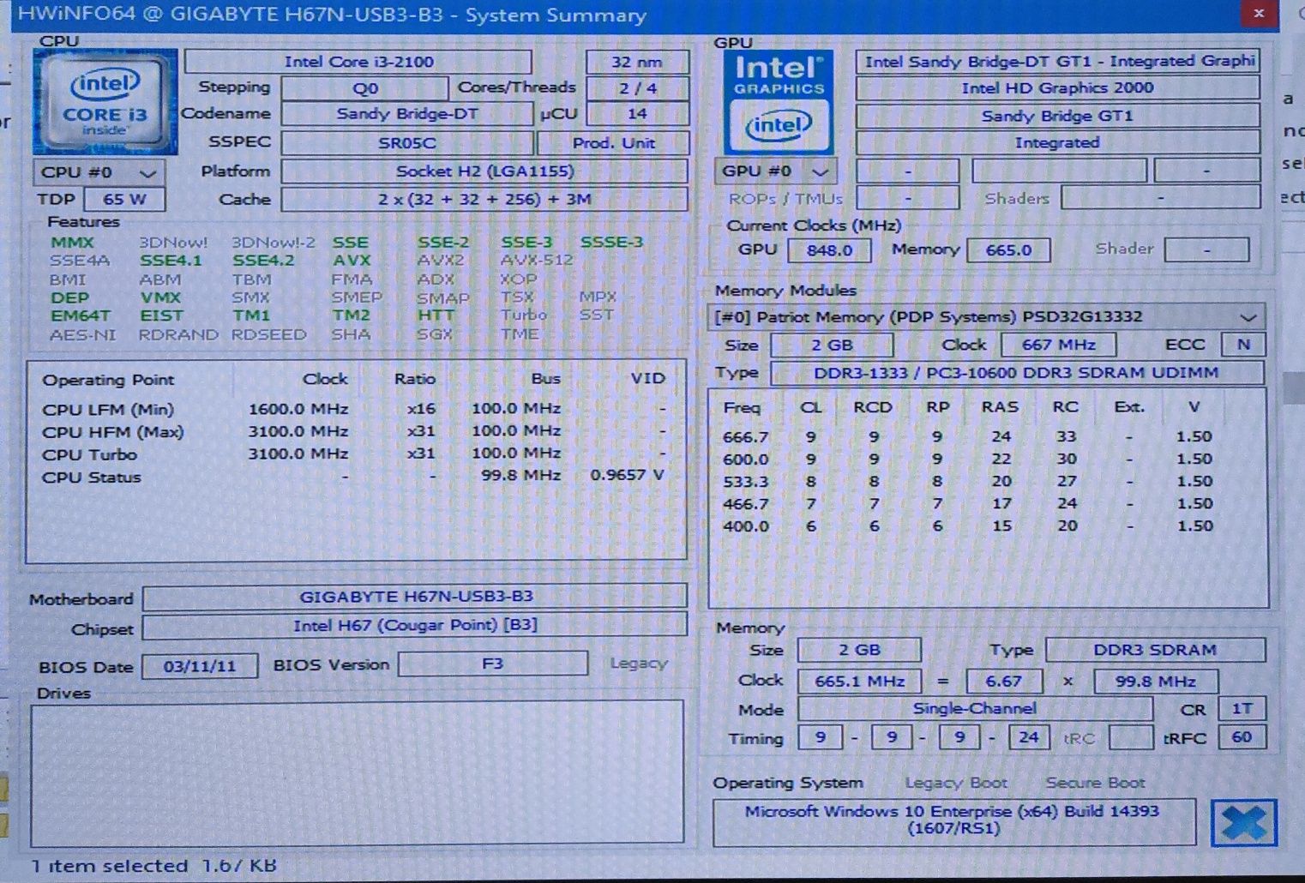Click the Intel Graphics GPU logo
This screenshot has width=1305, height=883.
click(778, 102)
